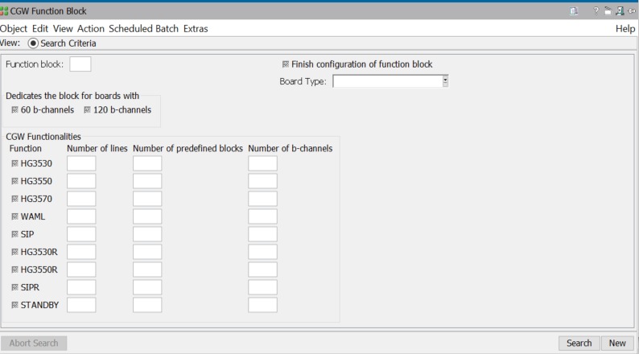Check the HG3570 function checkbox

point(15,199)
